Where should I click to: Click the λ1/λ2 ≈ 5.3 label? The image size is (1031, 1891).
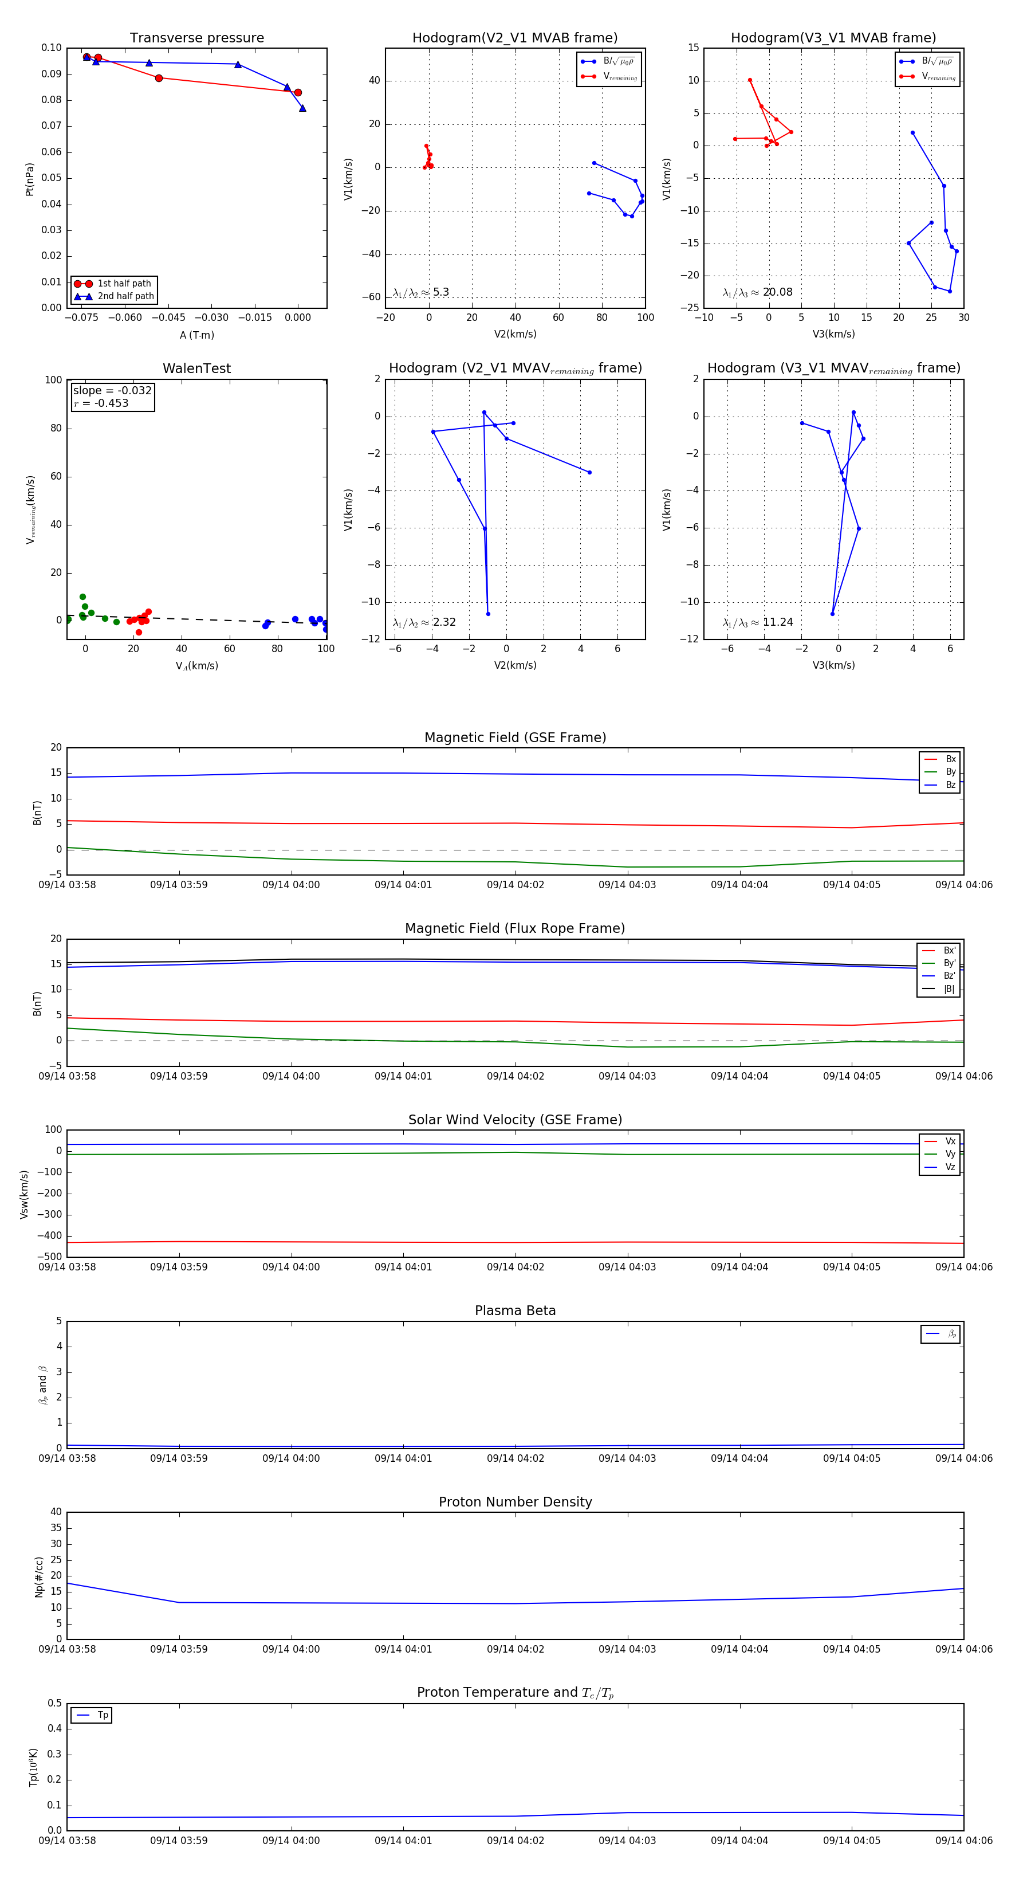tap(420, 292)
